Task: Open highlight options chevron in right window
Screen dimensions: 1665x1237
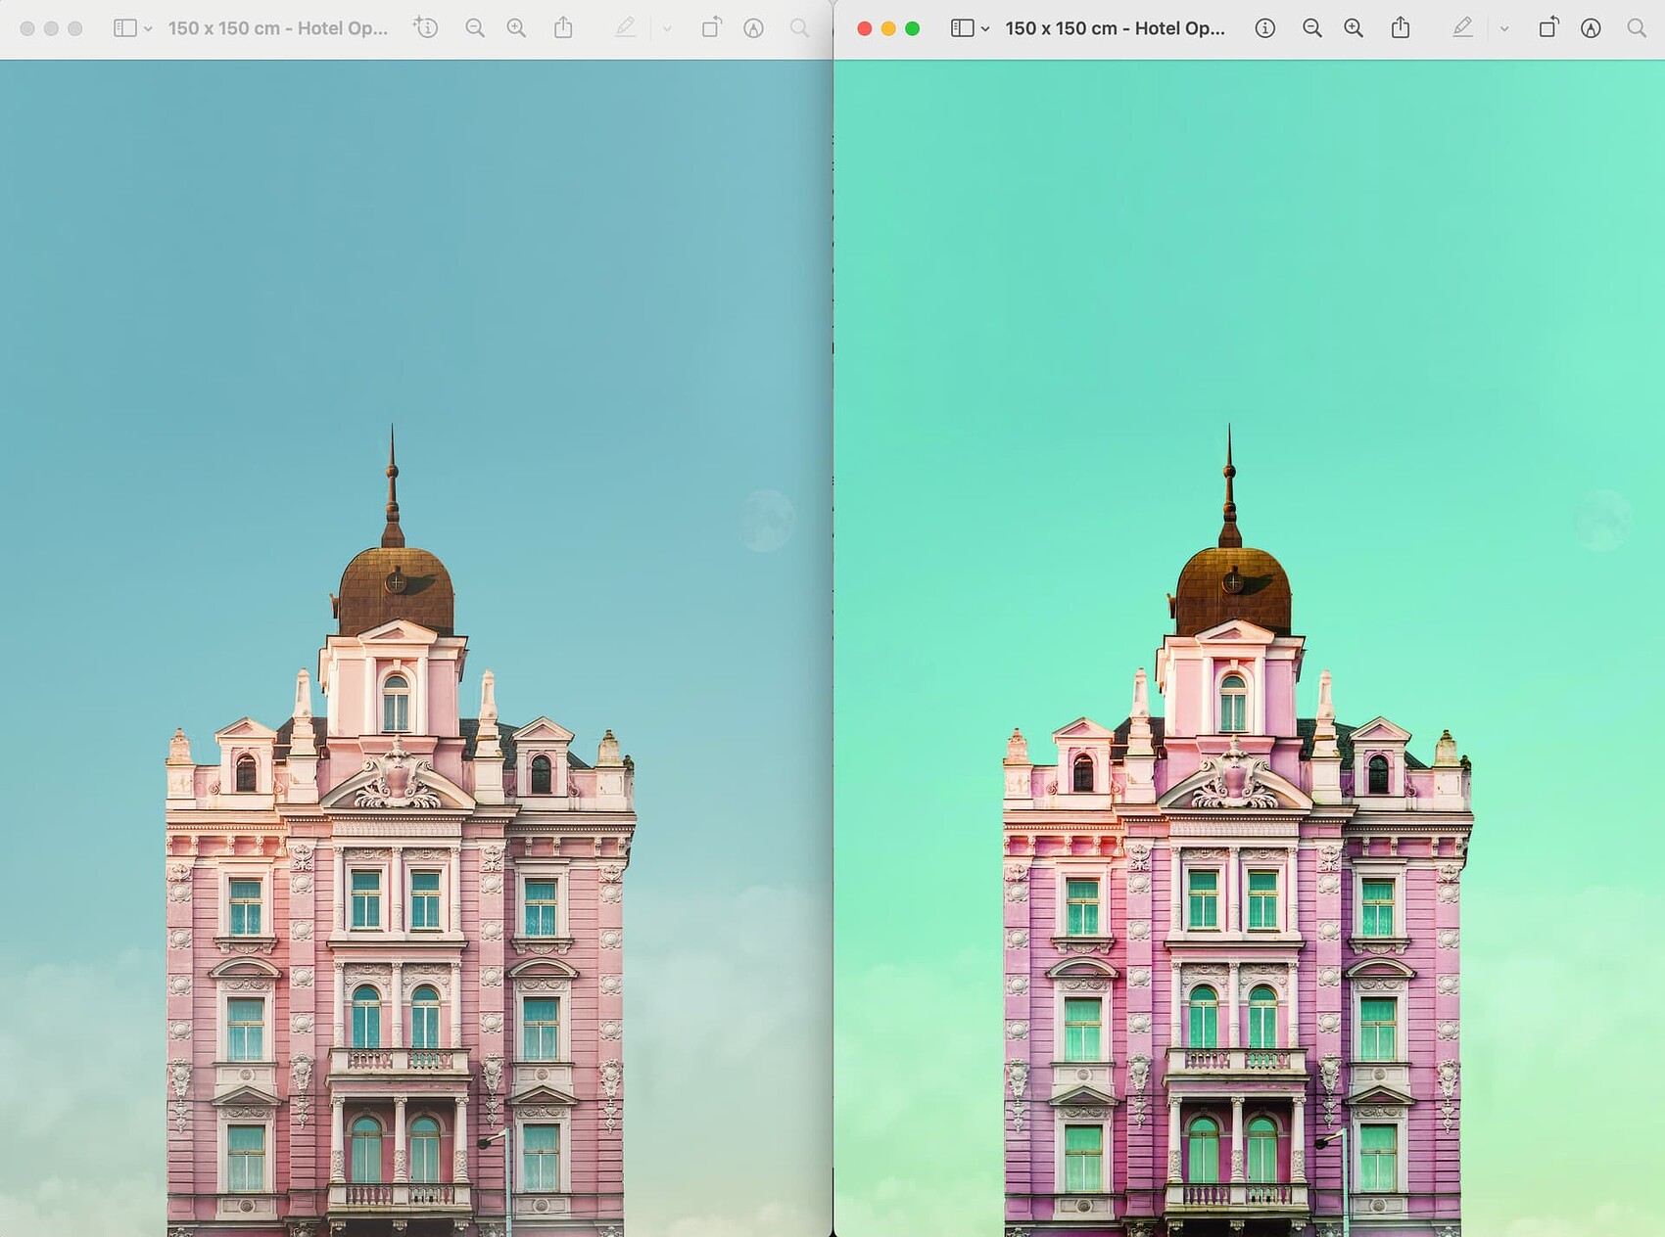Action: (1504, 29)
